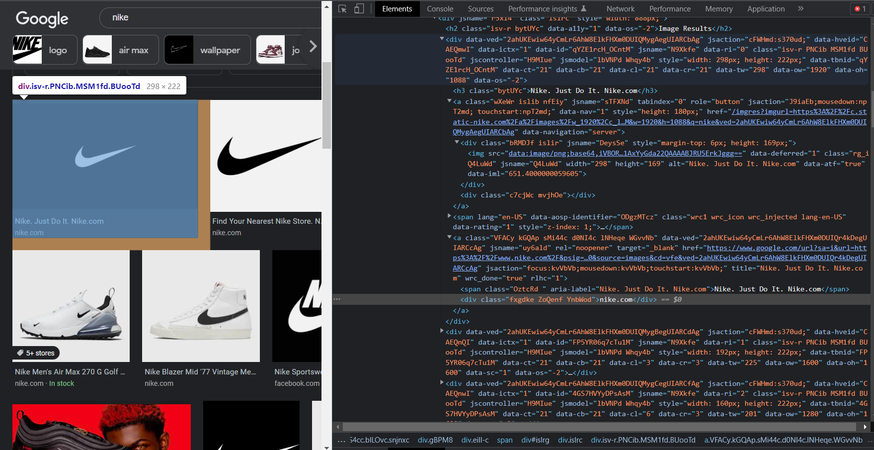Open the Application tab
The width and height of the screenshot is (874, 450).
766,9
